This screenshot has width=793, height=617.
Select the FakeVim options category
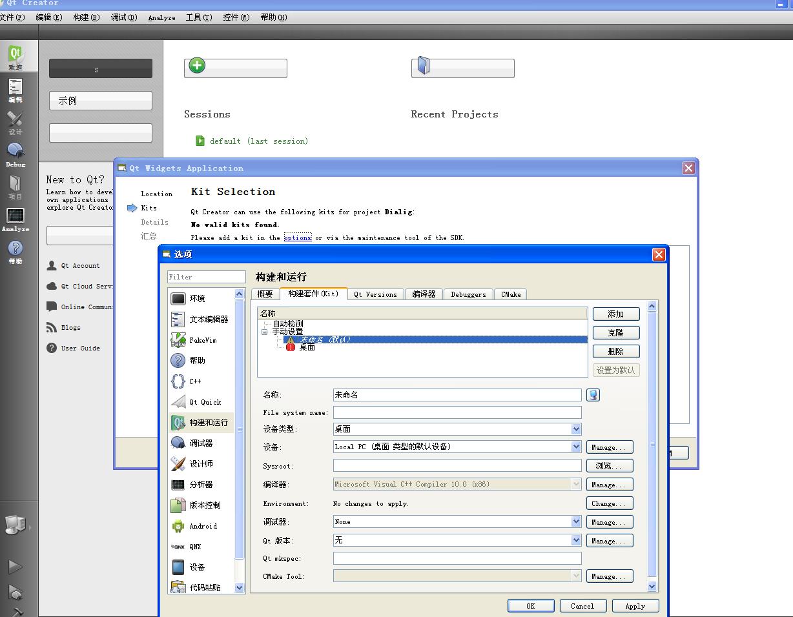click(201, 339)
